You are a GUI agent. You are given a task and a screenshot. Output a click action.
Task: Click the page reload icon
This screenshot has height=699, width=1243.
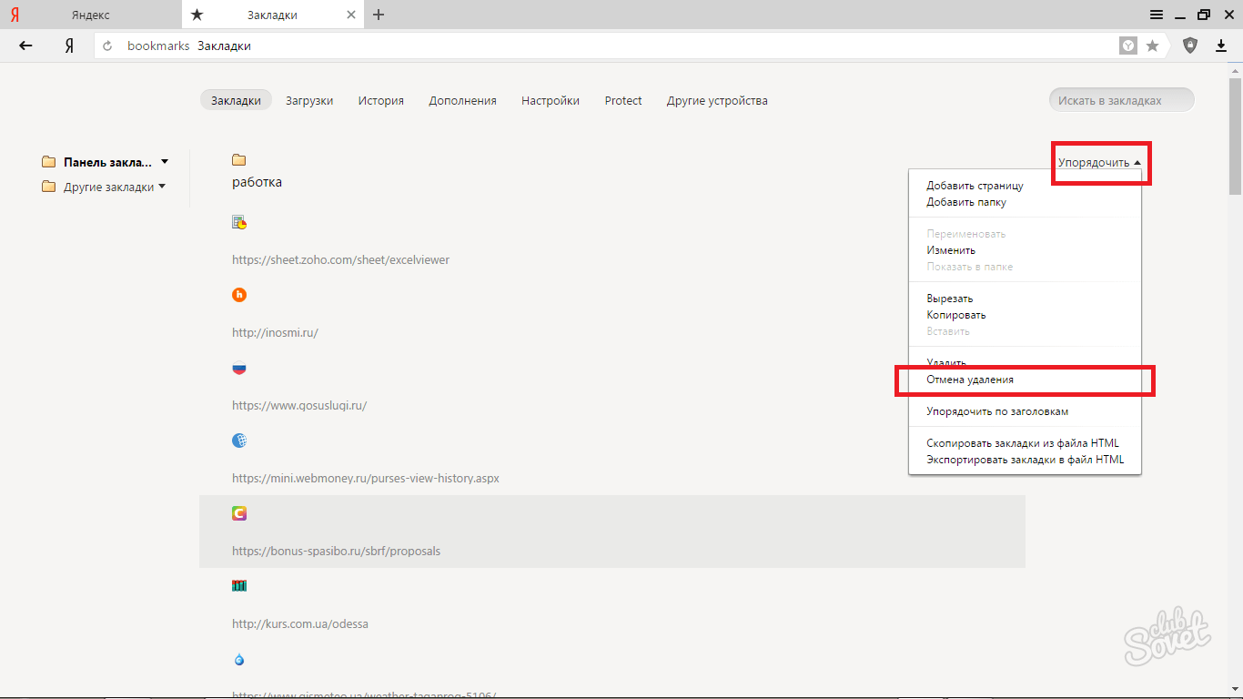[x=107, y=46]
